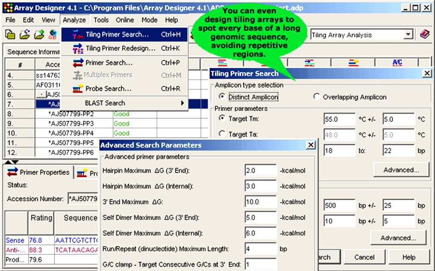Open the Analyze menu
The width and height of the screenshot is (435, 271).
click(x=74, y=20)
